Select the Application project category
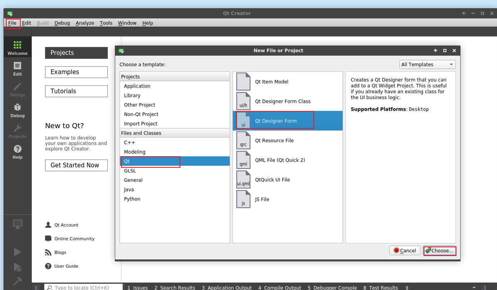497x290 pixels. point(175,86)
